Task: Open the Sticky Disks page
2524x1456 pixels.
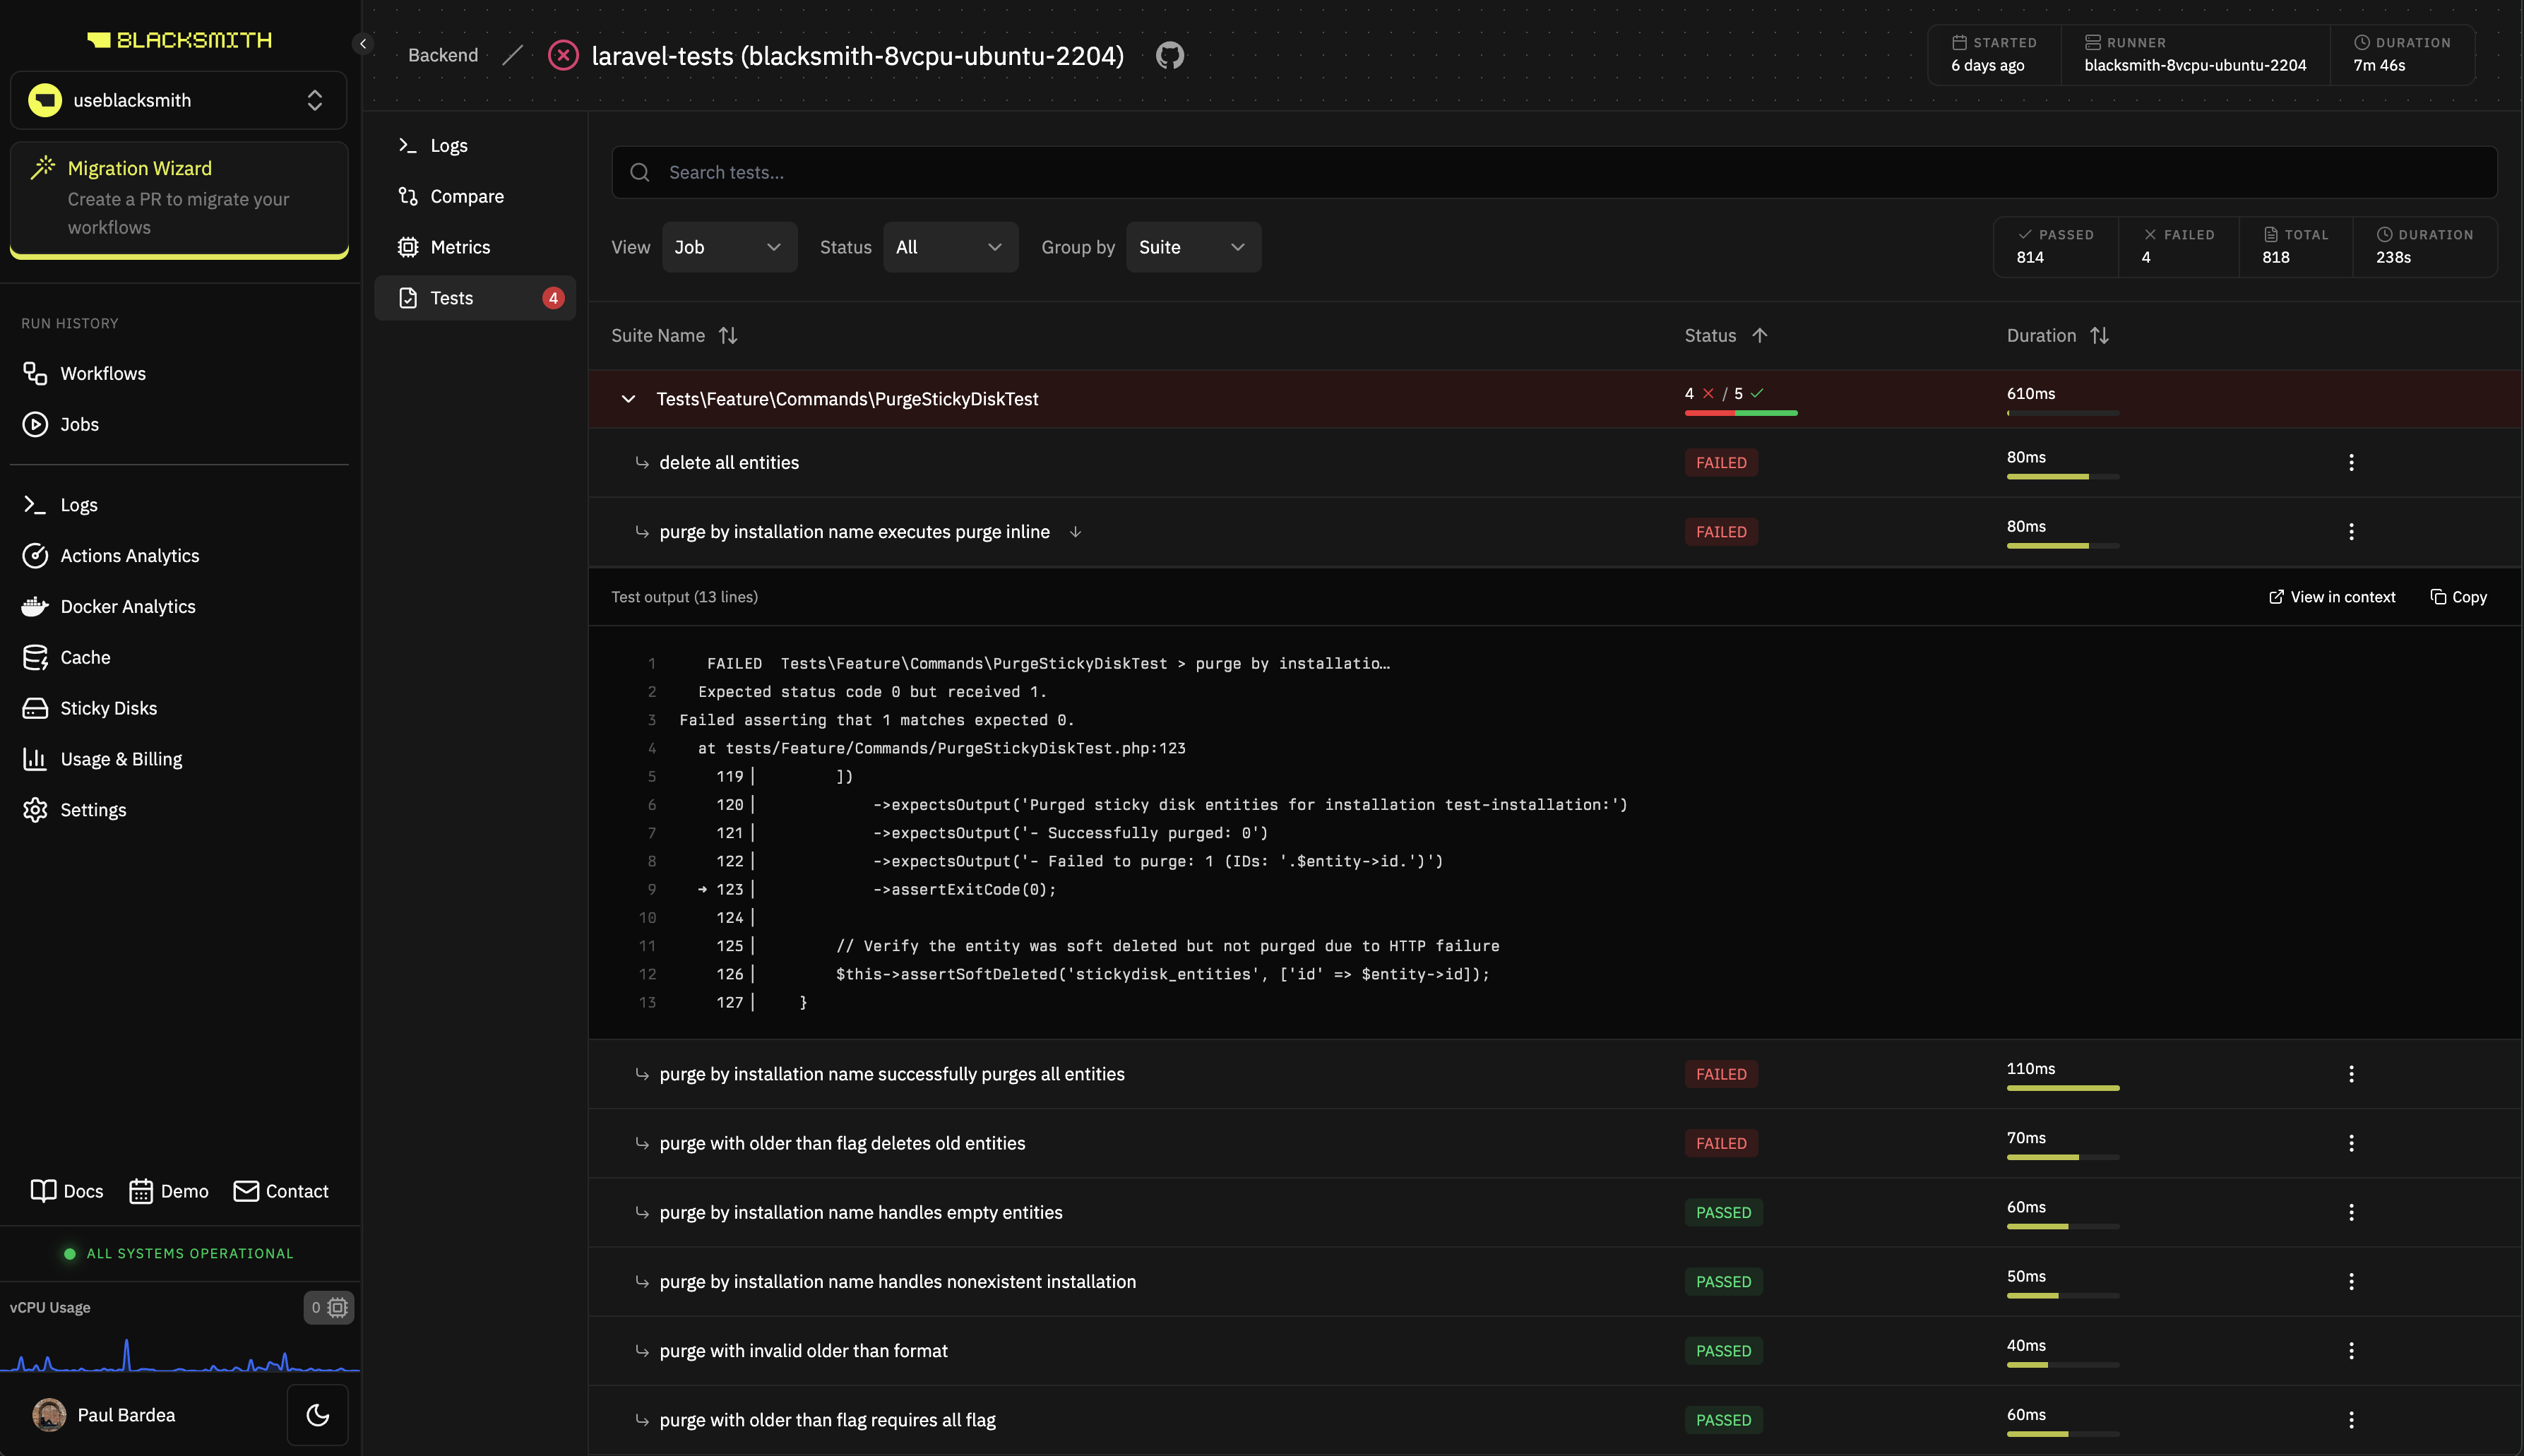Action: tap(108, 708)
